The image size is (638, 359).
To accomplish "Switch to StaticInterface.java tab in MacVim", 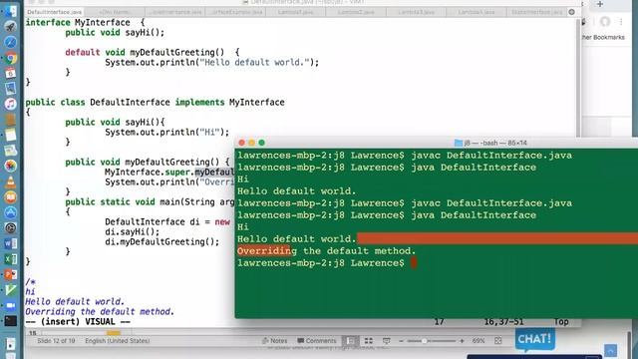I will [536, 12].
